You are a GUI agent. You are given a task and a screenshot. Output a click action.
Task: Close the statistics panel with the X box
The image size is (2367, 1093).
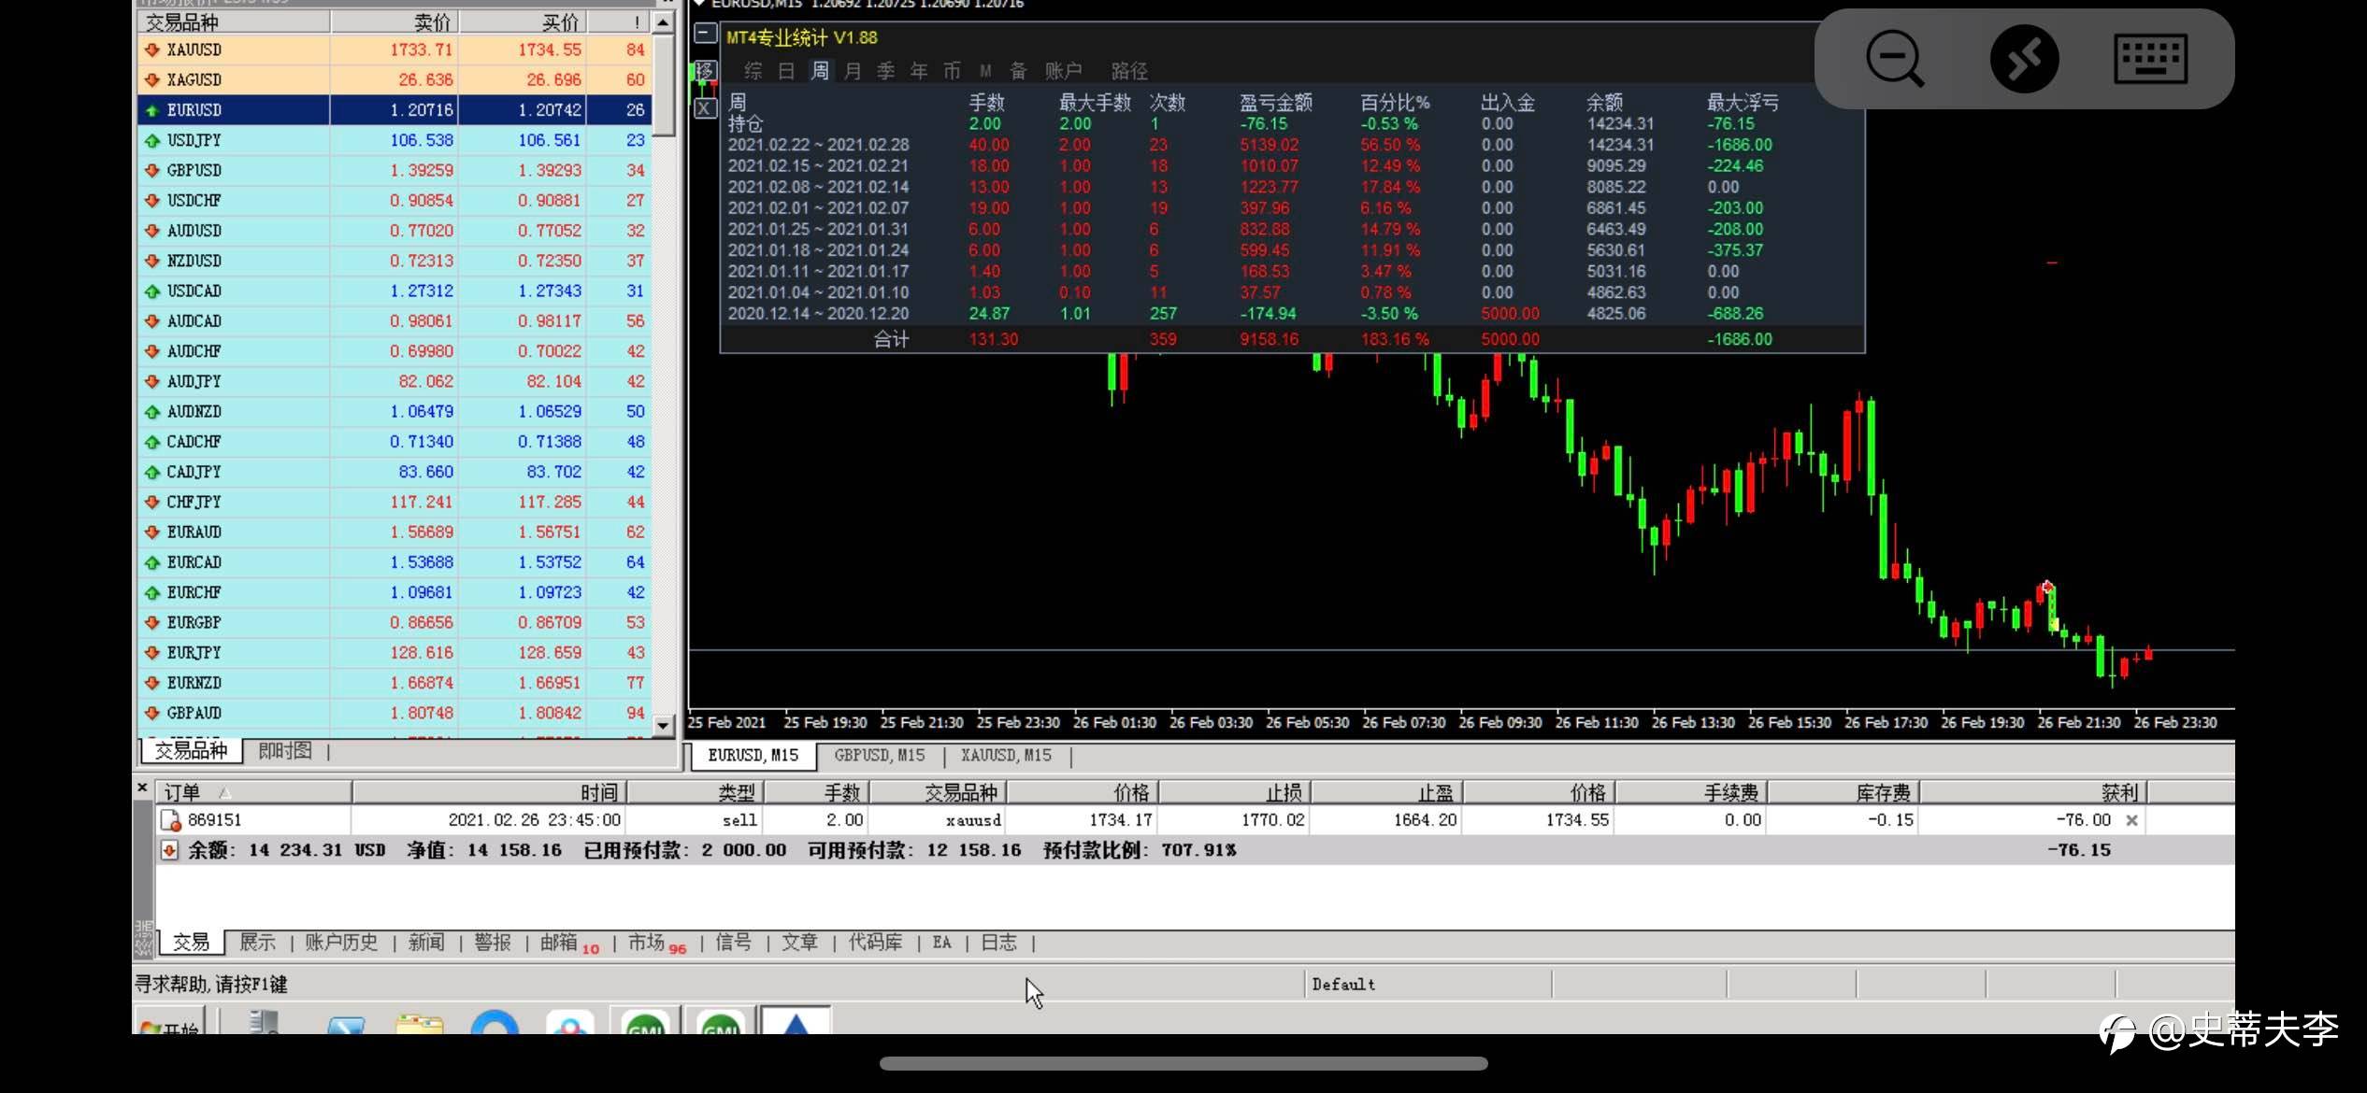(706, 108)
